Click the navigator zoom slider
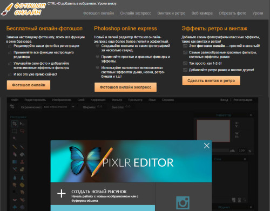 point(220,151)
